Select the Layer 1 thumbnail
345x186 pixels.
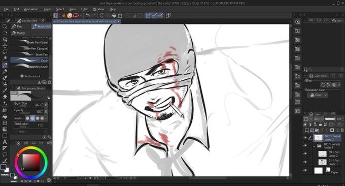pos(322,162)
